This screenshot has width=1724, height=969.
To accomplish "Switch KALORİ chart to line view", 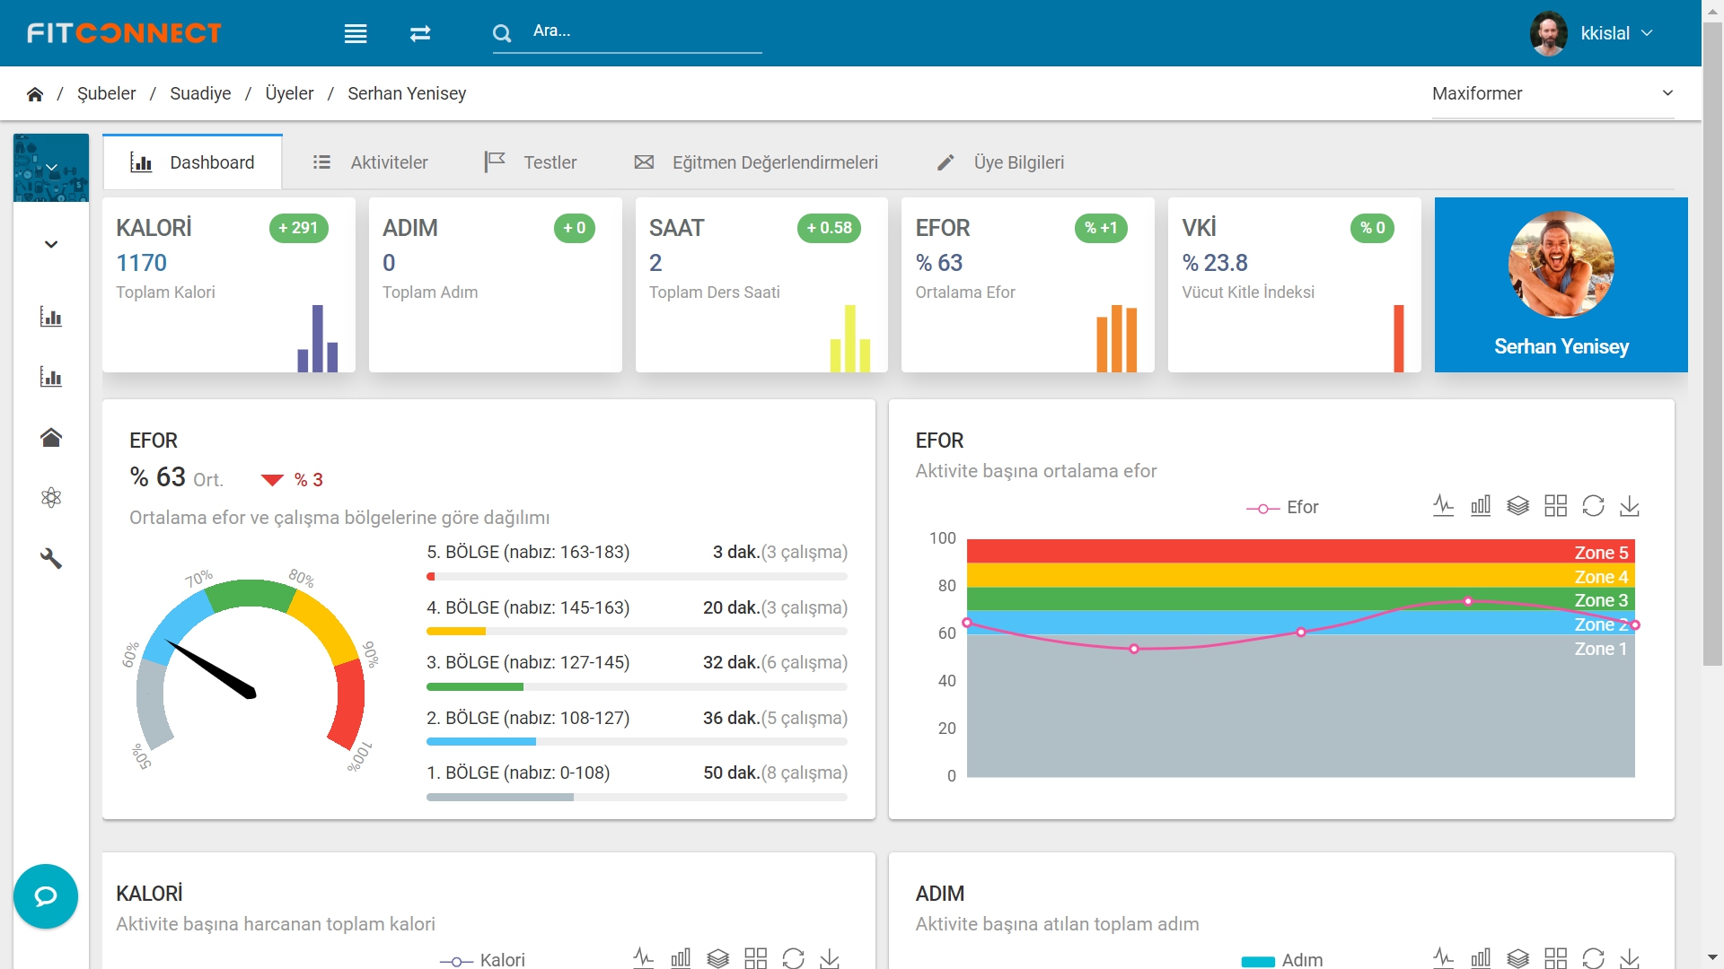I will (x=643, y=958).
